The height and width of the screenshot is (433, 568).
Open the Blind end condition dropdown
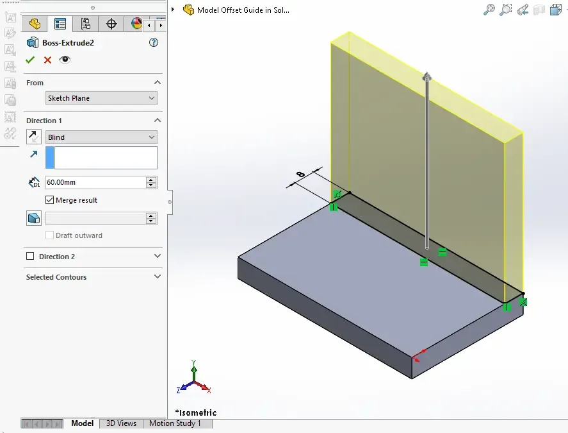pyautogui.click(x=101, y=137)
